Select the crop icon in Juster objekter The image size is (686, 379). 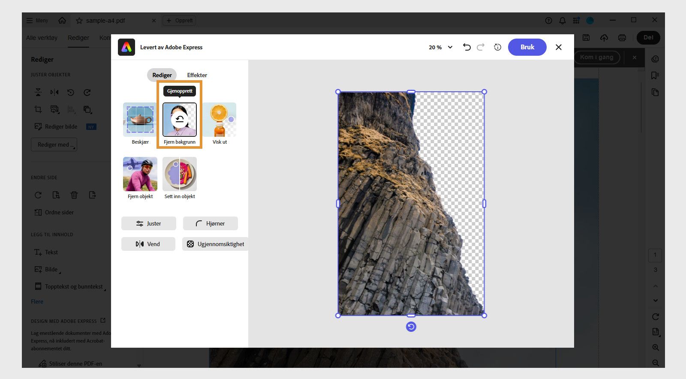tap(38, 109)
